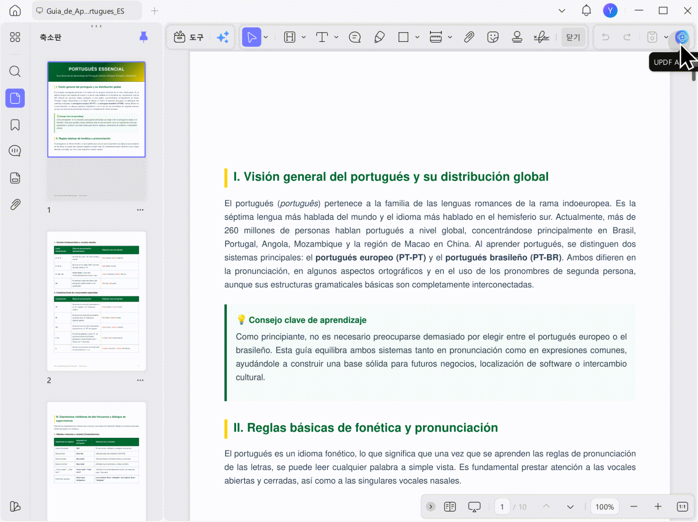Open the sticker tool

[x=493, y=37]
